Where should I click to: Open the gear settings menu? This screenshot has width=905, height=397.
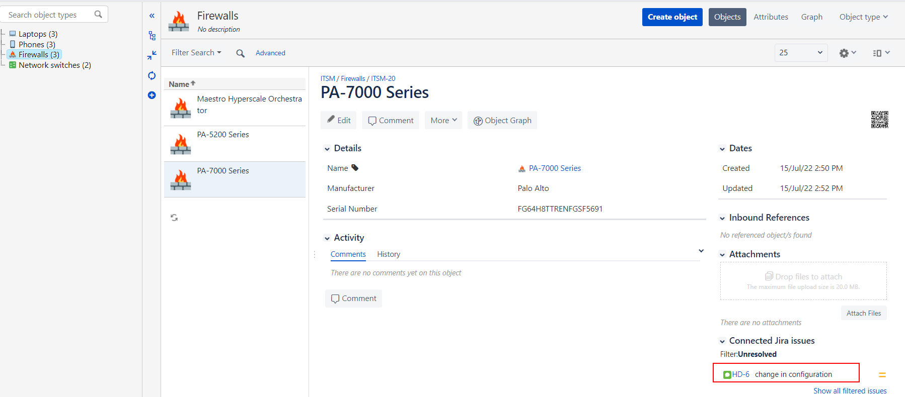[847, 53]
